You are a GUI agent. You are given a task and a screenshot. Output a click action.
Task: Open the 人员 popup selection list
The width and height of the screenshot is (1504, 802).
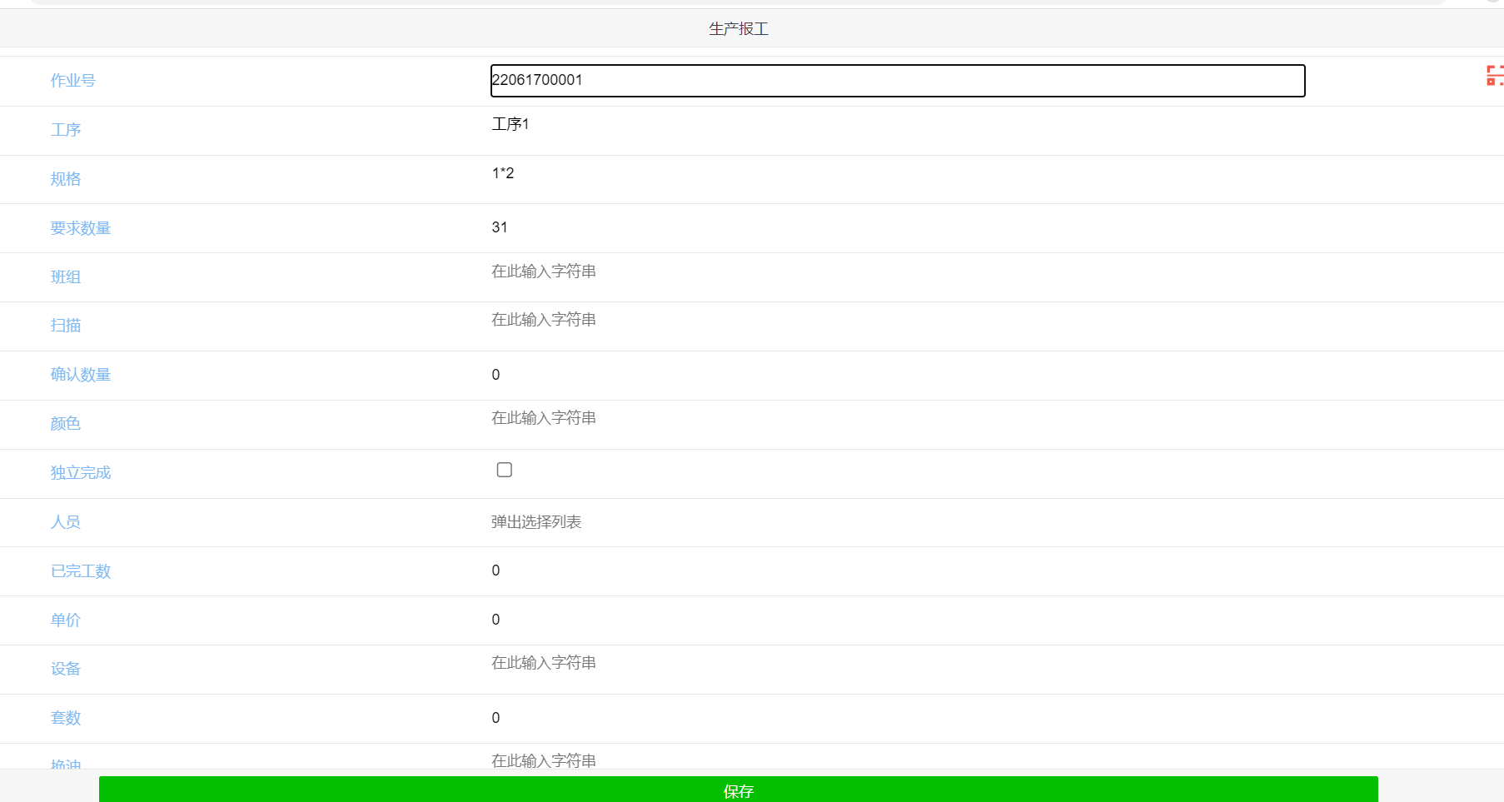coord(536,522)
